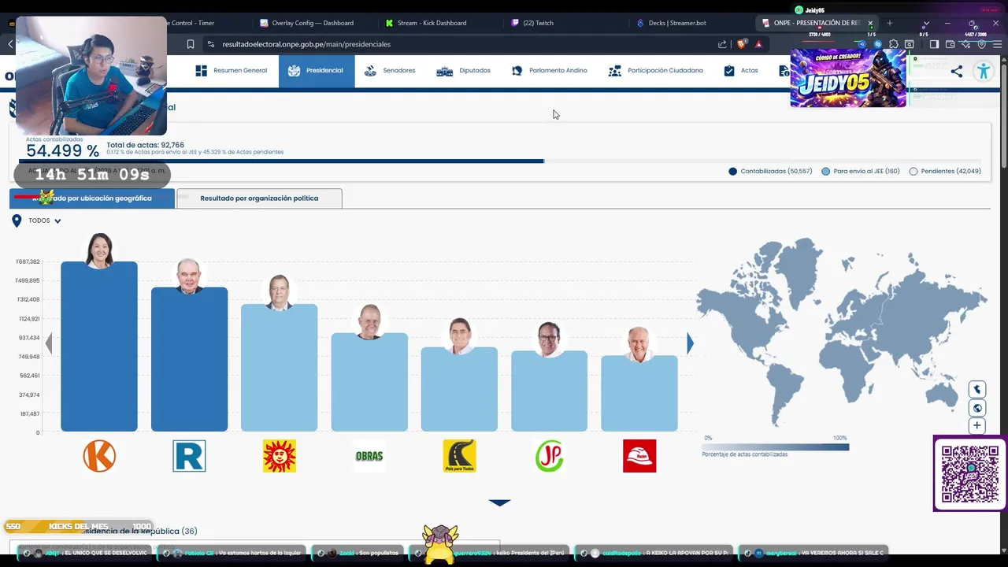
Task: Open Brave Rewards triangle icon
Action: pyautogui.click(x=758, y=44)
